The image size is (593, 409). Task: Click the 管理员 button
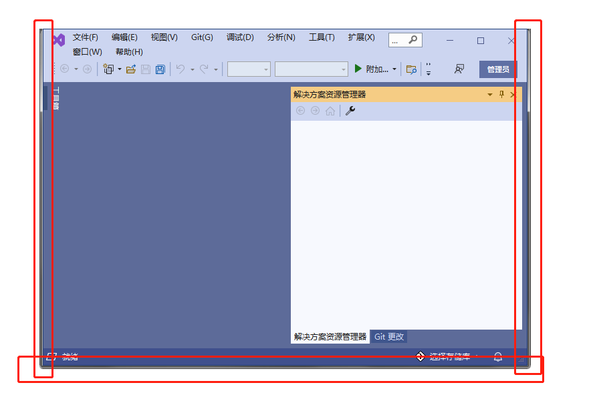pos(497,69)
